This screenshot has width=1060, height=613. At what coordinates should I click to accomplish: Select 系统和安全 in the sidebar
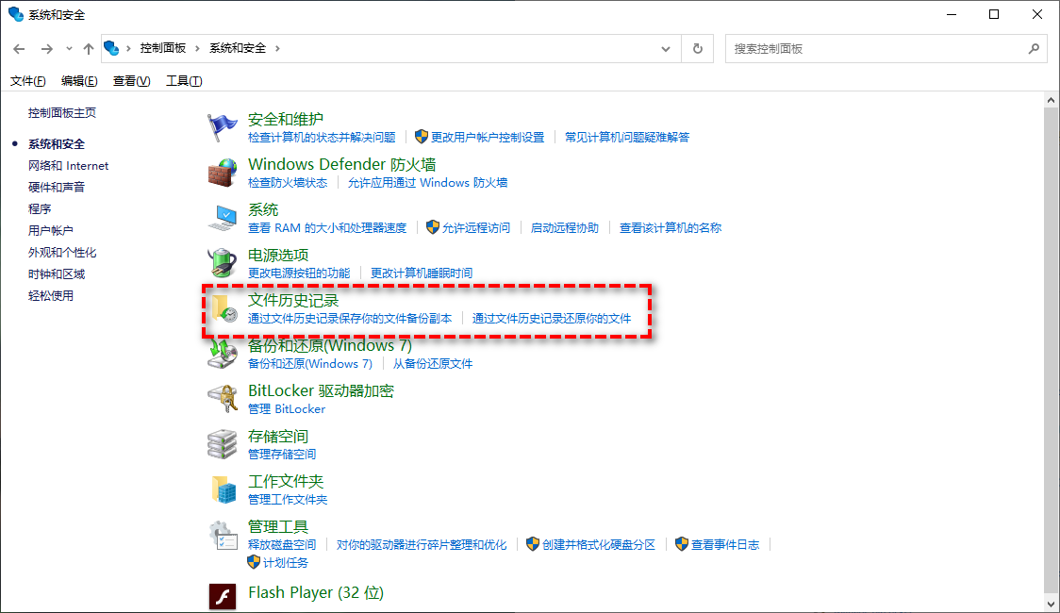[57, 144]
